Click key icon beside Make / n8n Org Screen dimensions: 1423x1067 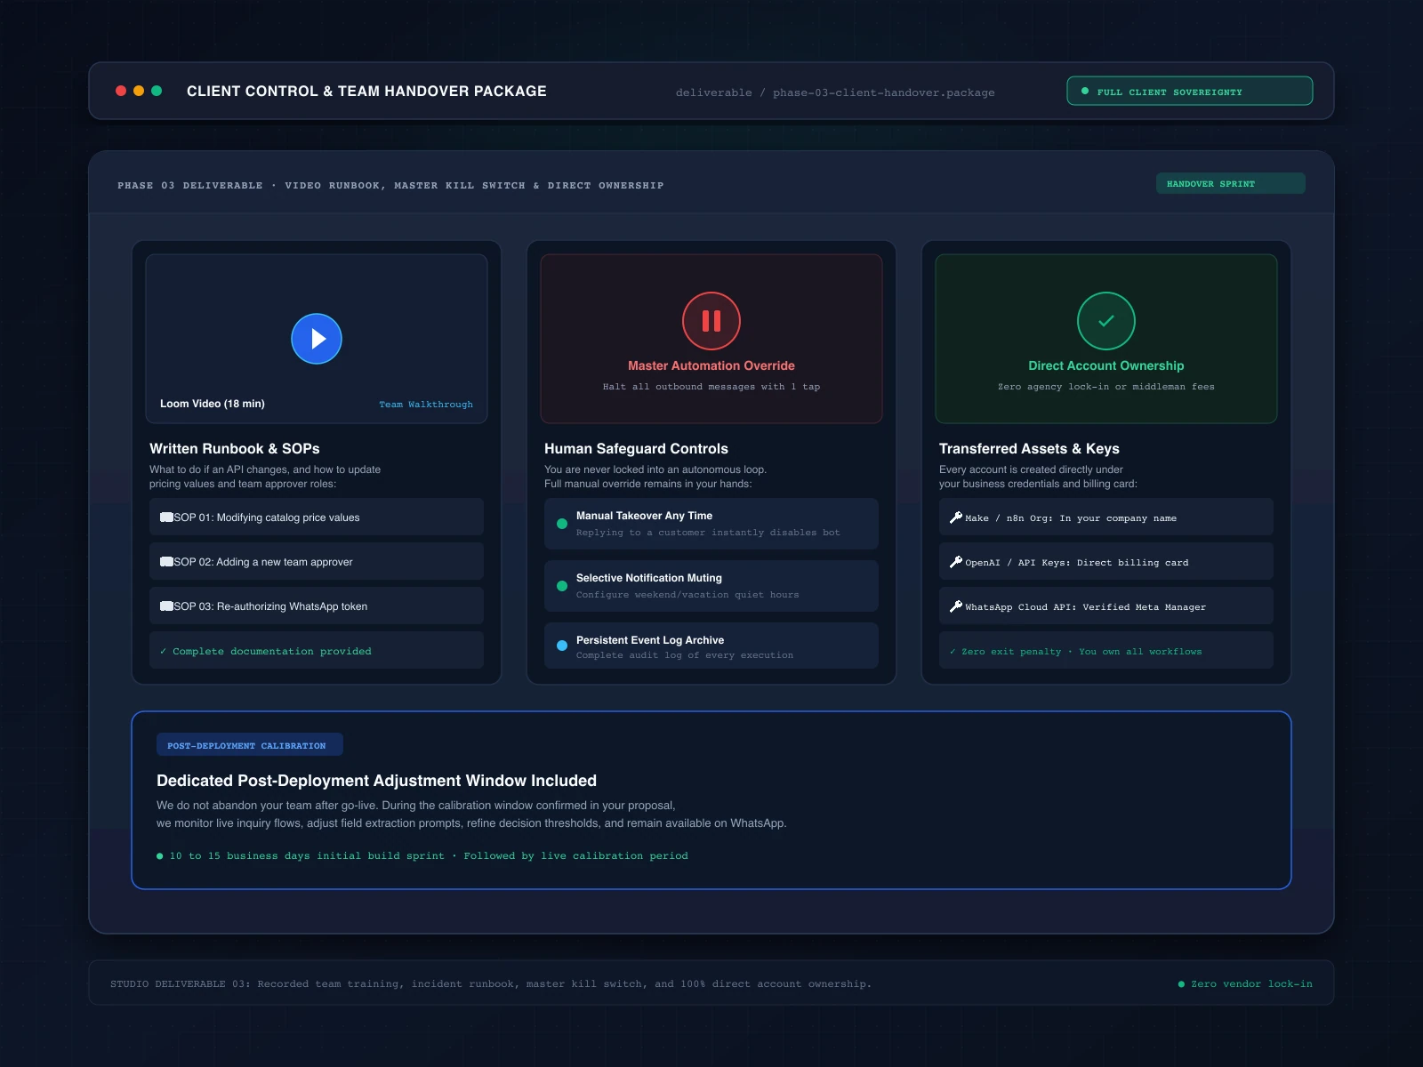pyautogui.click(x=956, y=517)
